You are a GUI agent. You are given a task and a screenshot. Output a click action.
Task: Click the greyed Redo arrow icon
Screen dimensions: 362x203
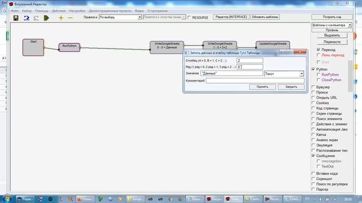coord(36,17)
